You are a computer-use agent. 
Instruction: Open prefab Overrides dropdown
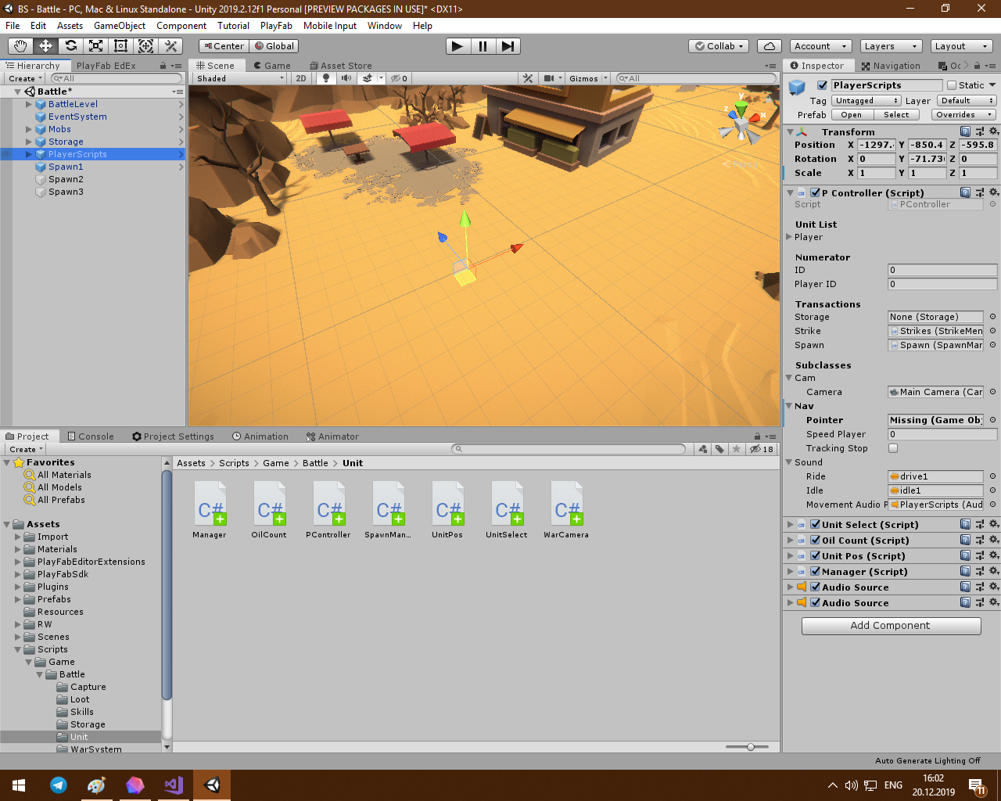[963, 115]
